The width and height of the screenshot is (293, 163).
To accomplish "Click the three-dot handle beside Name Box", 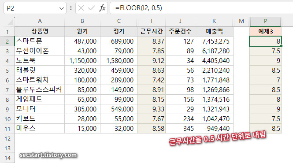I will (71, 8).
